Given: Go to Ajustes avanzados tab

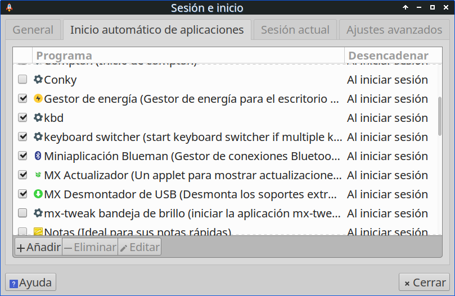Looking at the screenshot, I should click(394, 30).
